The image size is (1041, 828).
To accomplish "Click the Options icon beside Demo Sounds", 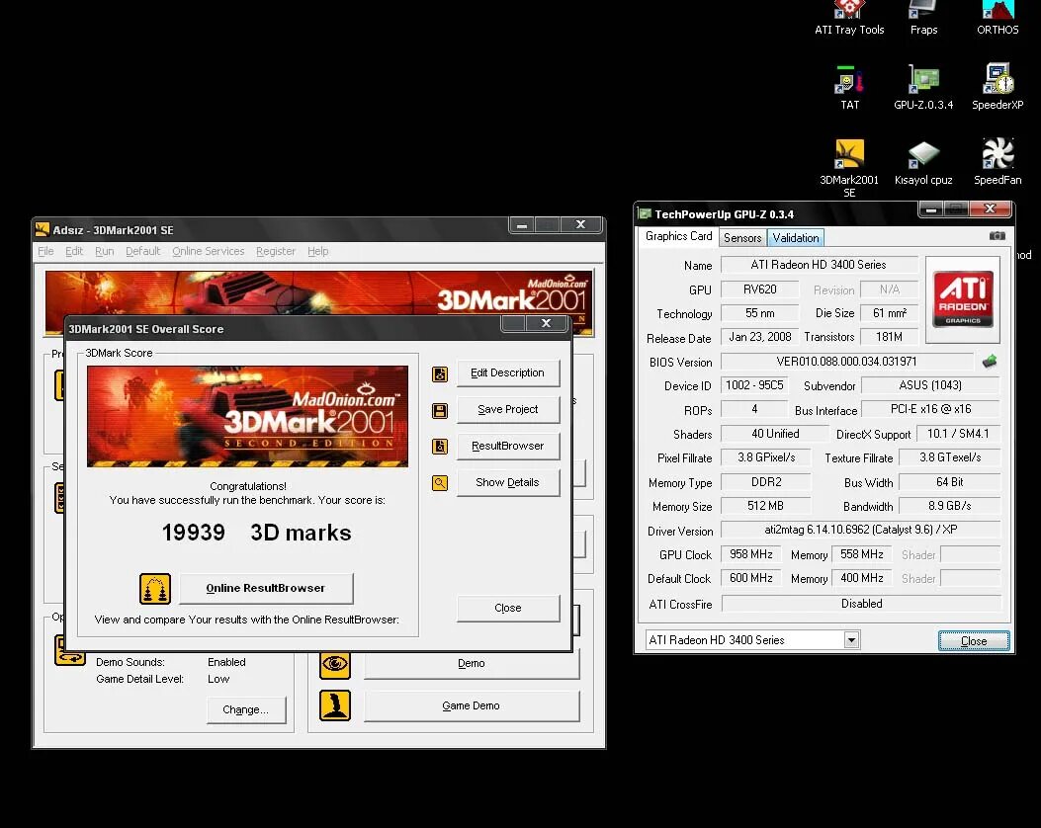I will [70, 653].
